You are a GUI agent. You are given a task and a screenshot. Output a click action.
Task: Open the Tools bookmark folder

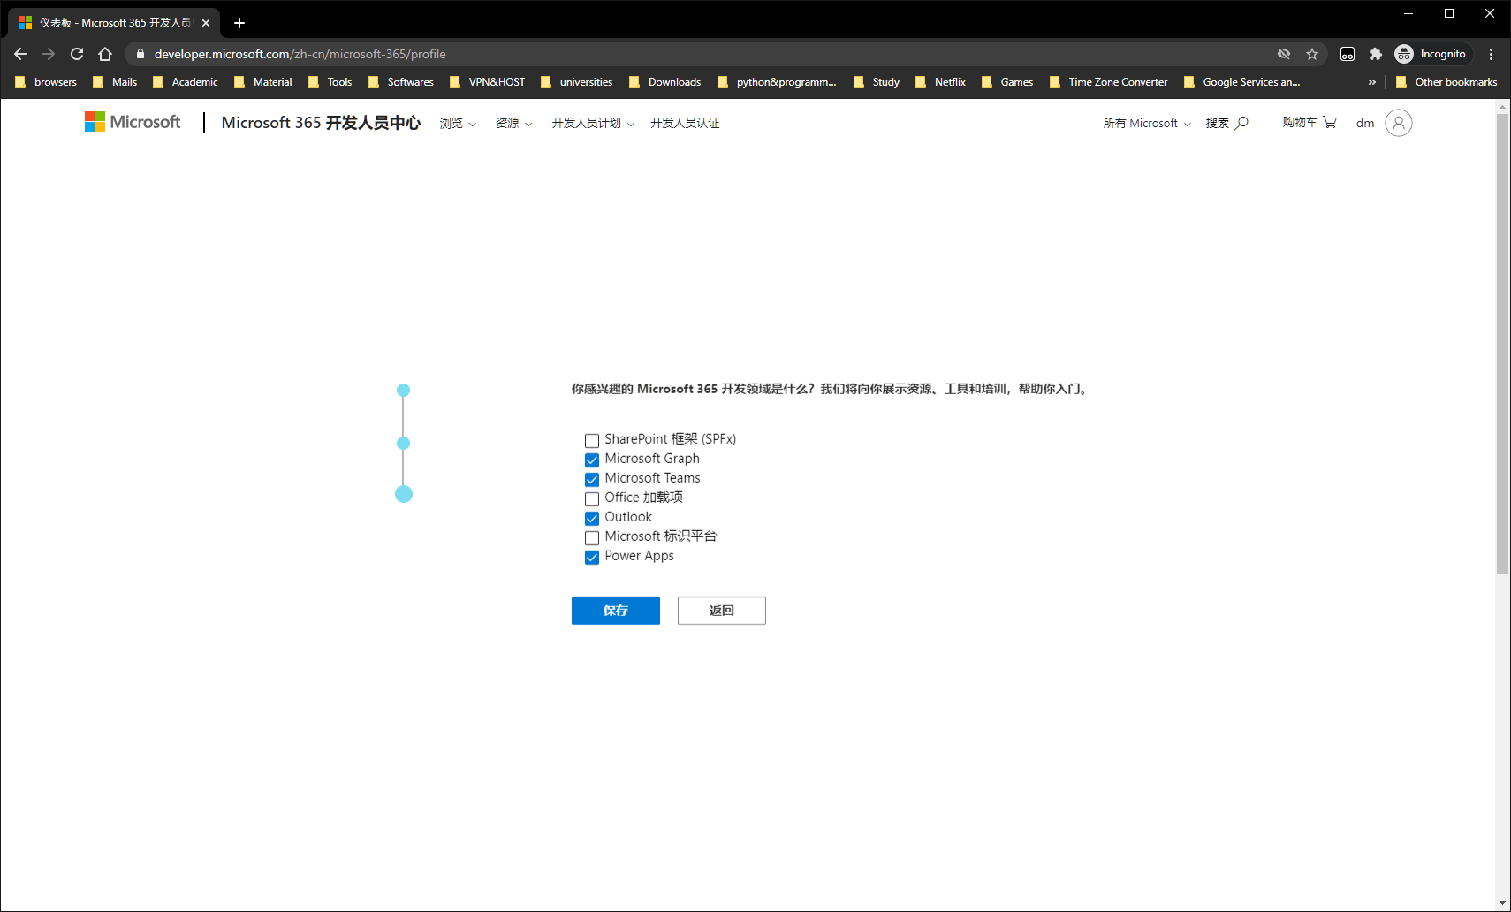click(x=330, y=82)
